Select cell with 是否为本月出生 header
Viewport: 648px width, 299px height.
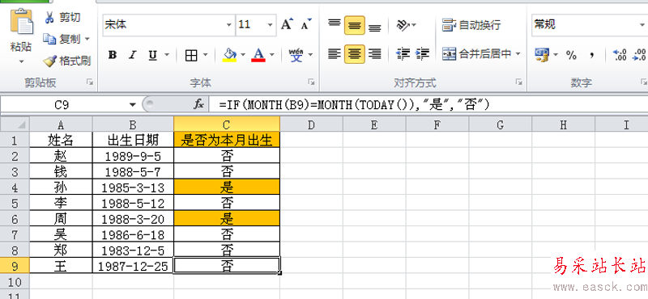tap(227, 141)
